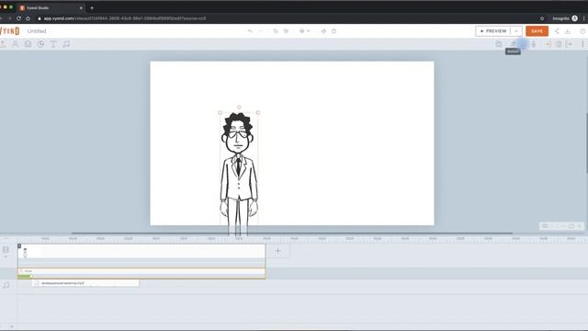Click the Share icon next to Save
The height and width of the screenshot is (331, 588).
point(557,31)
